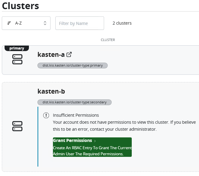
Task: Click the kasten-b cluster server icon
Action: click(17, 126)
